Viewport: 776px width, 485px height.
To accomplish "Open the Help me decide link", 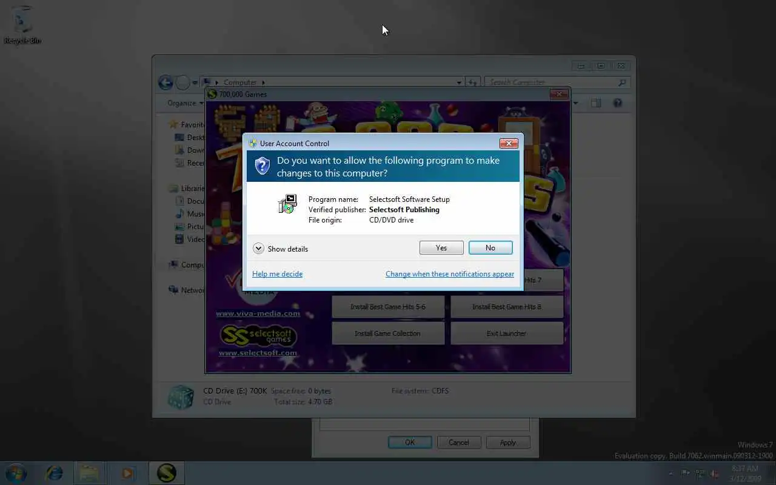I will click(x=277, y=274).
